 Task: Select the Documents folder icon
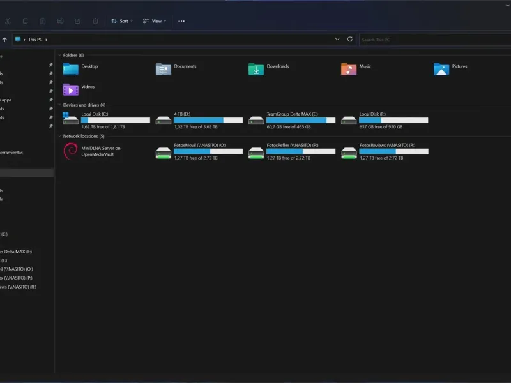[164, 69]
